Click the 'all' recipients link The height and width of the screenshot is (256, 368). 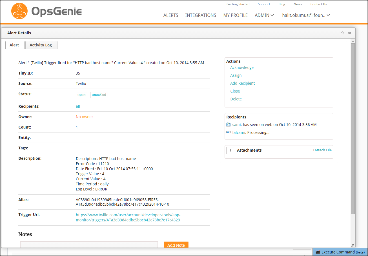tap(78, 106)
